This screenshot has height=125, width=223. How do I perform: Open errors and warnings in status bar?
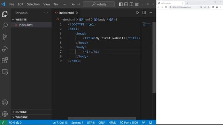pyautogui.click(x=15, y=123)
